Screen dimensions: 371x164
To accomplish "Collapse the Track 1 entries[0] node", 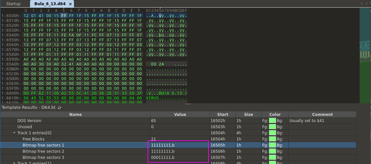I will tap(14, 133).
